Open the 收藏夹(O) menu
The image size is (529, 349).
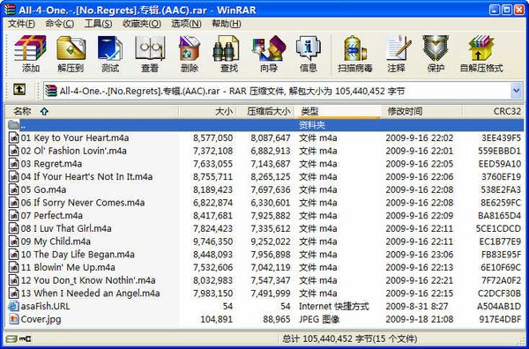tap(142, 24)
